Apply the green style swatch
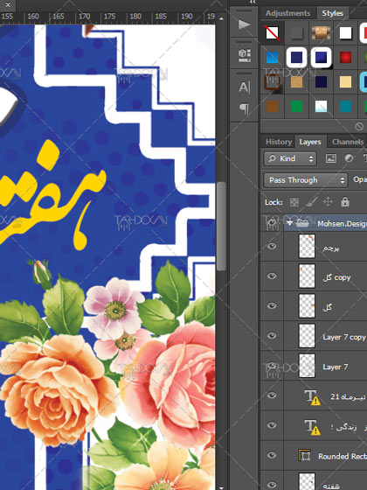This screenshot has width=367, height=490. (296, 107)
